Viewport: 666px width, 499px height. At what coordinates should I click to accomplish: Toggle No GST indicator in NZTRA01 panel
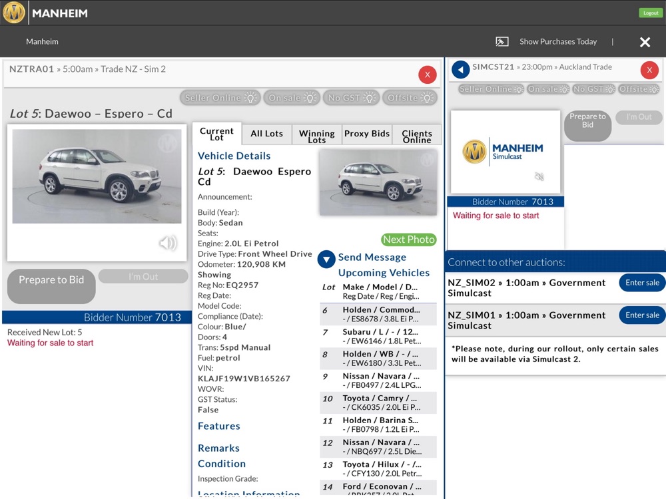tap(350, 98)
